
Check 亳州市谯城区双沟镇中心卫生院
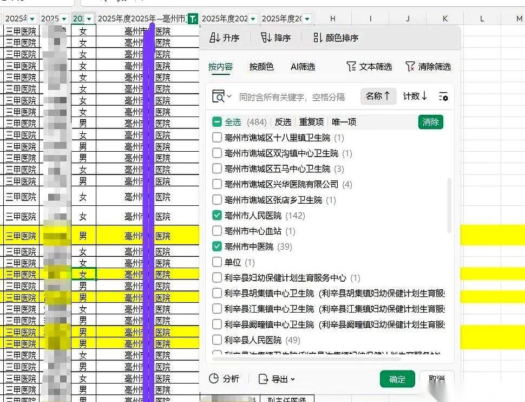tap(217, 153)
